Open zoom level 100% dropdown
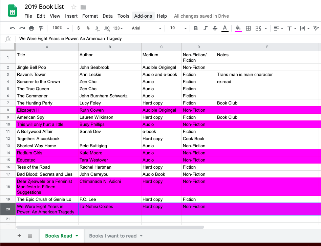The height and width of the screenshot is (246, 321). pyautogui.click(x=61, y=28)
